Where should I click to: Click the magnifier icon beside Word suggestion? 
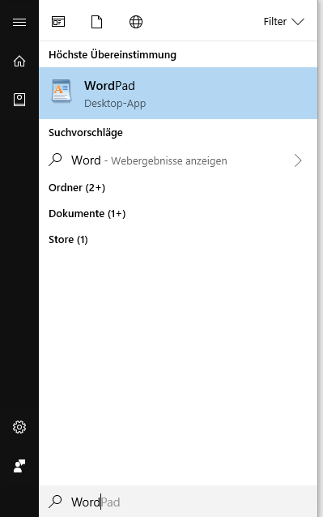coord(55,160)
